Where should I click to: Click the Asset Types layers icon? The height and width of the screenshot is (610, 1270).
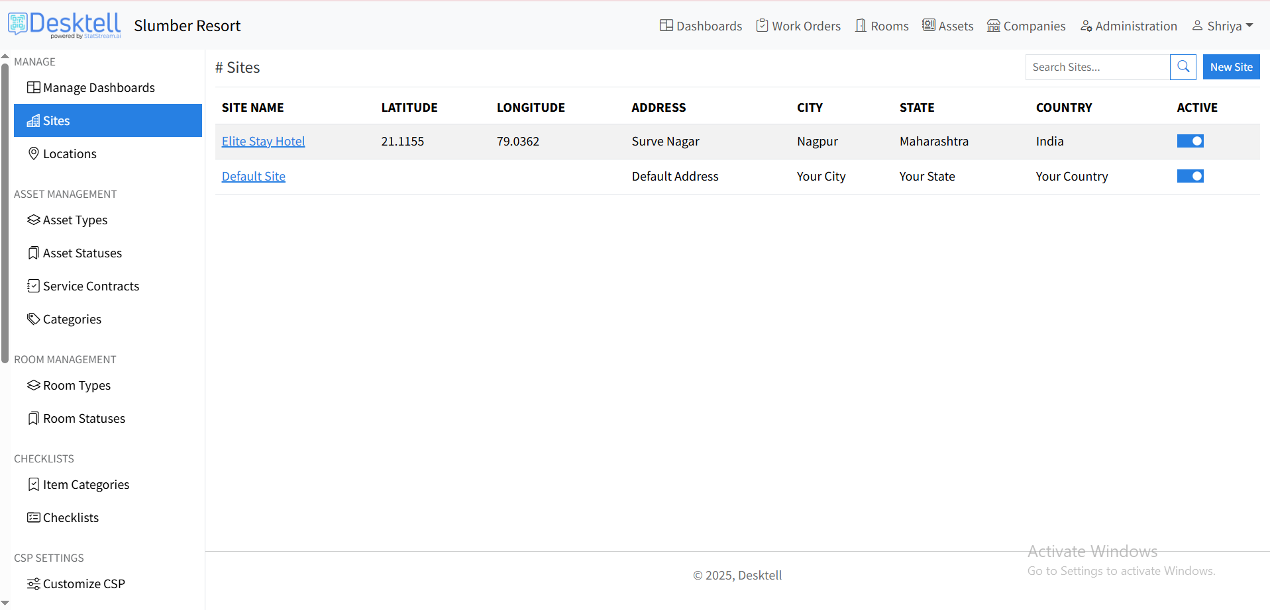point(33,220)
